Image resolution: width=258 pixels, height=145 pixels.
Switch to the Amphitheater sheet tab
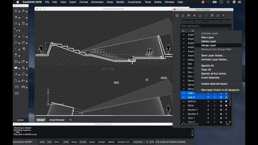[x=57, y=120]
